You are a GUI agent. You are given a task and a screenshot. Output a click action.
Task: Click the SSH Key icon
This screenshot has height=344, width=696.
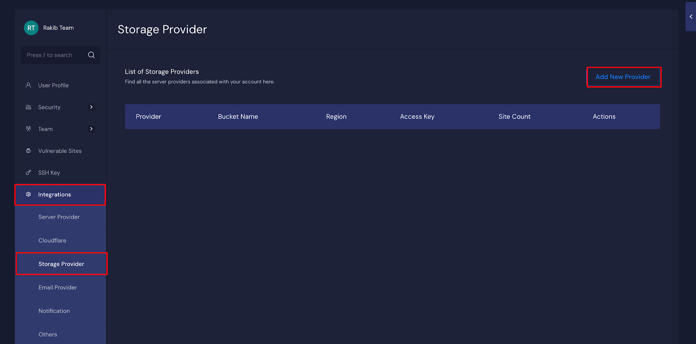pyautogui.click(x=28, y=173)
